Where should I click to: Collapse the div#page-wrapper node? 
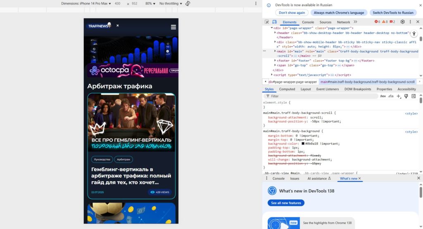[x=272, y=28]
